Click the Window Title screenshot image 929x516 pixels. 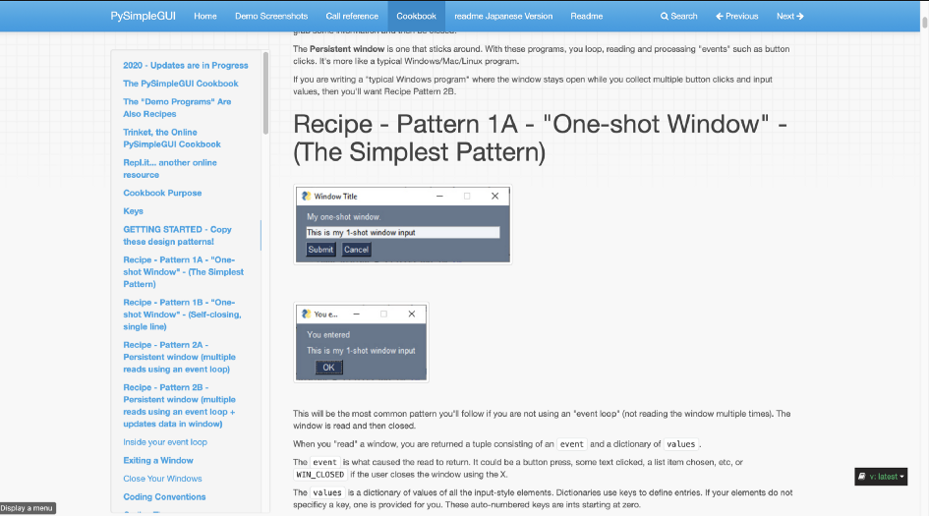[403, 224]
